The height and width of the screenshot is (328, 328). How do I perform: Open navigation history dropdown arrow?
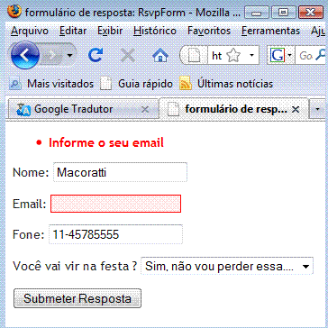pos(69,56)
